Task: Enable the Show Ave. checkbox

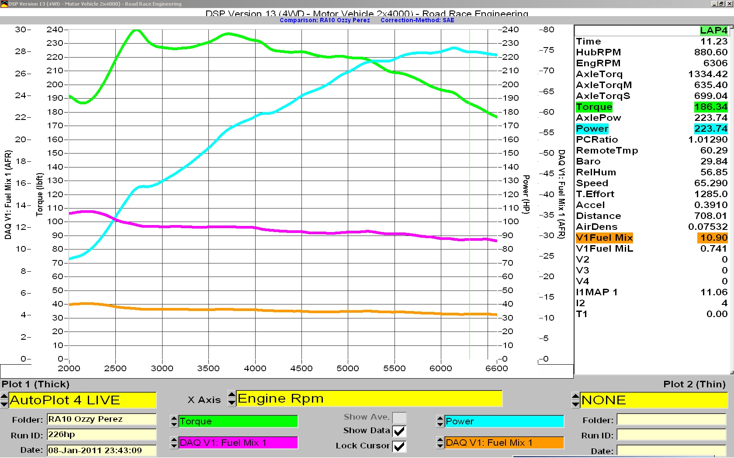Action: (x=399, y=417)
